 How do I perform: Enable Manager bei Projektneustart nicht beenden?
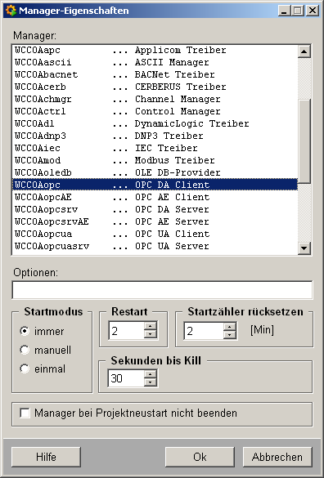tap(25, 413)
